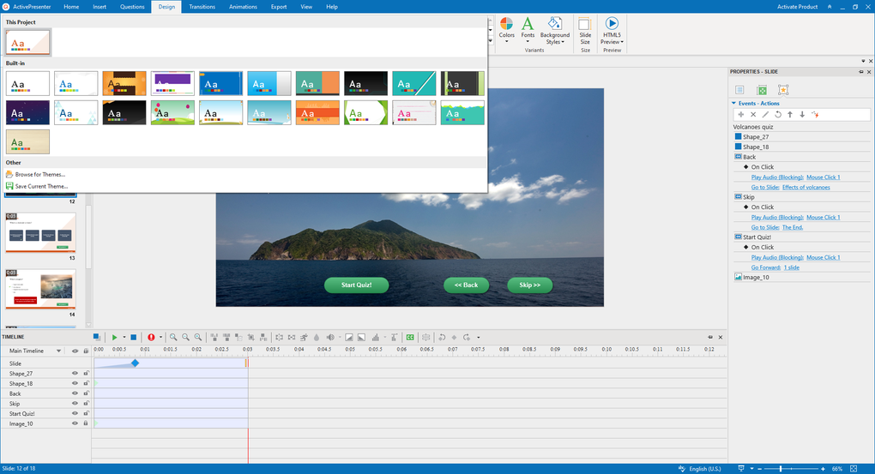The height and width of the screenshot is (474, 875).
Task: Click the blue Stop button in timeline toolbar
Action: [133, 338]
